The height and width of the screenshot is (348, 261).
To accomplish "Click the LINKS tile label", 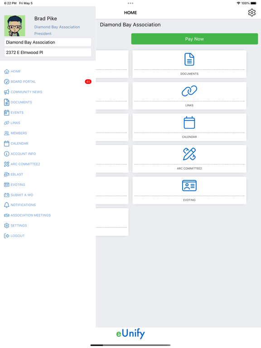I will pos(189,106).
